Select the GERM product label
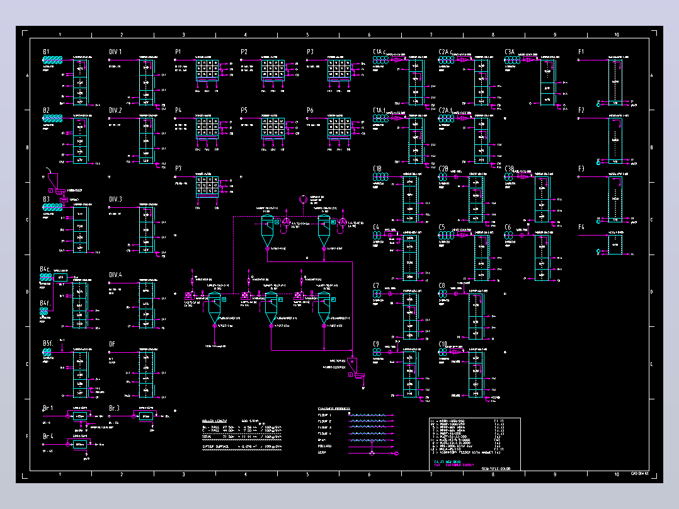The height and width of the screenshot is (509, 679). click(x=322, y=452)
